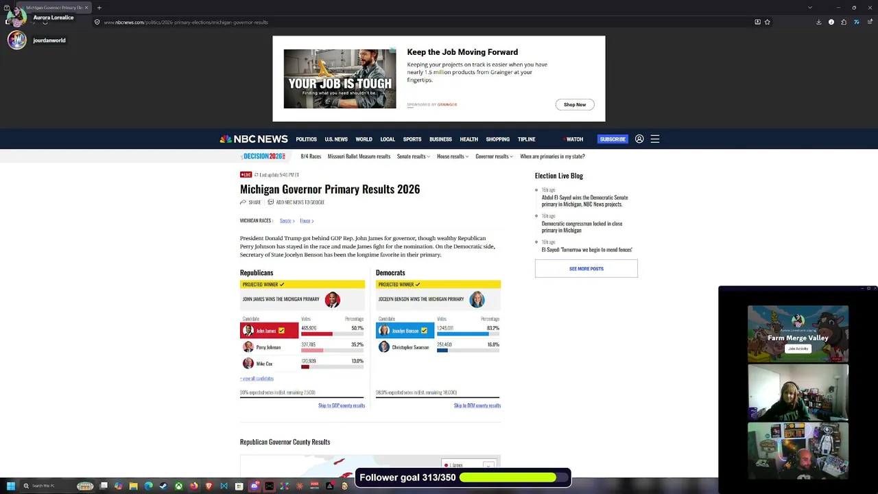
Task: Click the Grainger ad image
Action: [340, 78]
